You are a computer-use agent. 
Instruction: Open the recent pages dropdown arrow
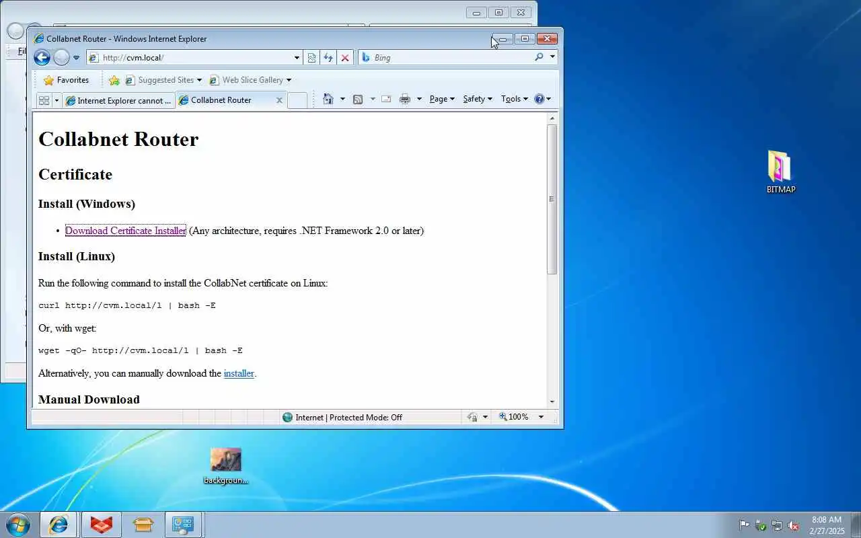[x=76, y=58]
